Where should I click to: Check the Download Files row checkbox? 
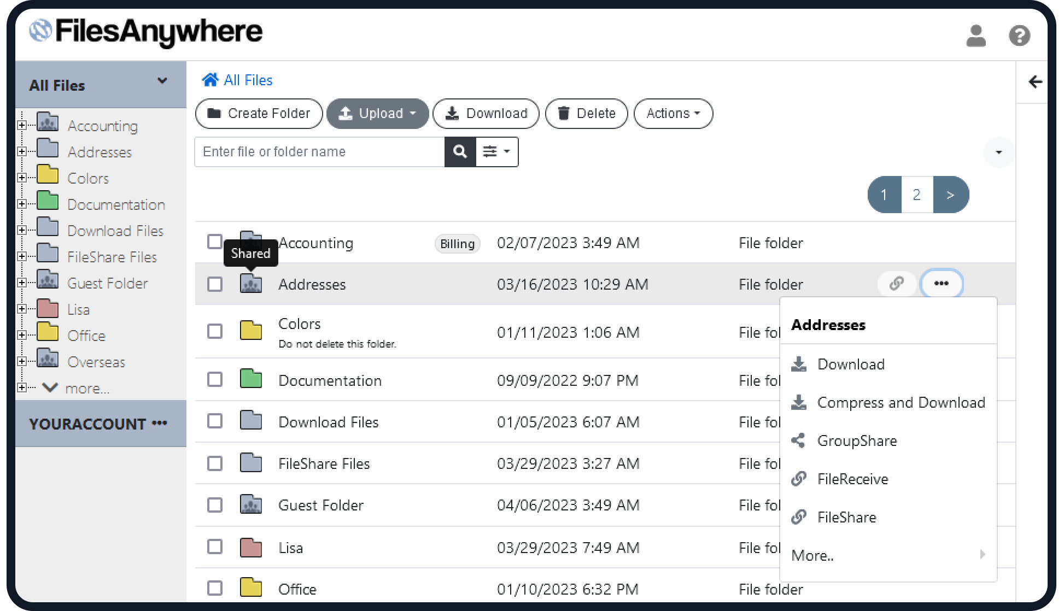pyautogui.click(x=215, y=421)
